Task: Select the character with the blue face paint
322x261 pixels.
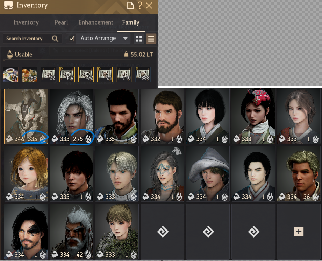Action: [163, 174]
